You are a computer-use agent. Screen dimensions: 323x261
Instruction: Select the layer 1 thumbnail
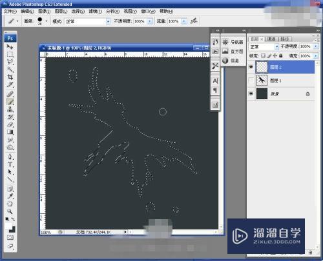pyautogui.click(x=262, y=81)
